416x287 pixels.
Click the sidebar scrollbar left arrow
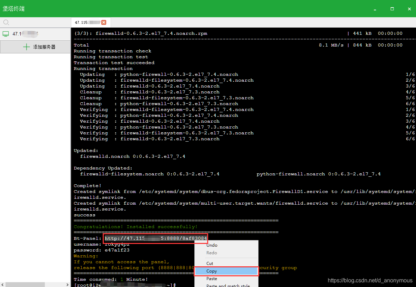[2, 285]
